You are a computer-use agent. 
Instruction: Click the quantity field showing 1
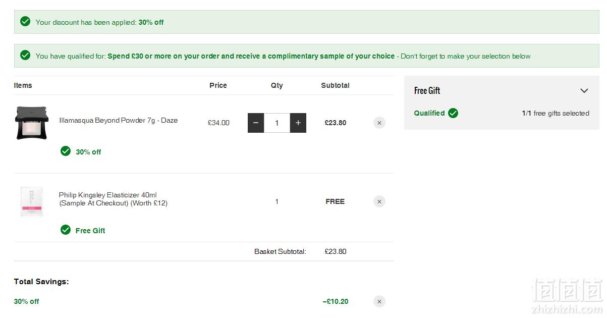[277, 123]
